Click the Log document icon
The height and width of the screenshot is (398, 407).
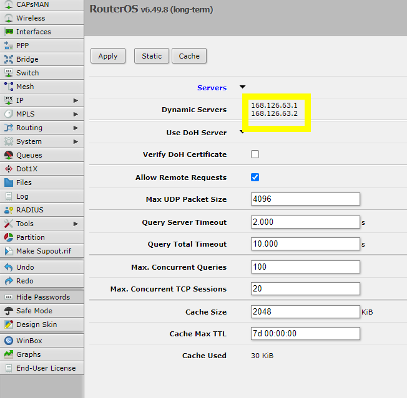click(9, 197)
